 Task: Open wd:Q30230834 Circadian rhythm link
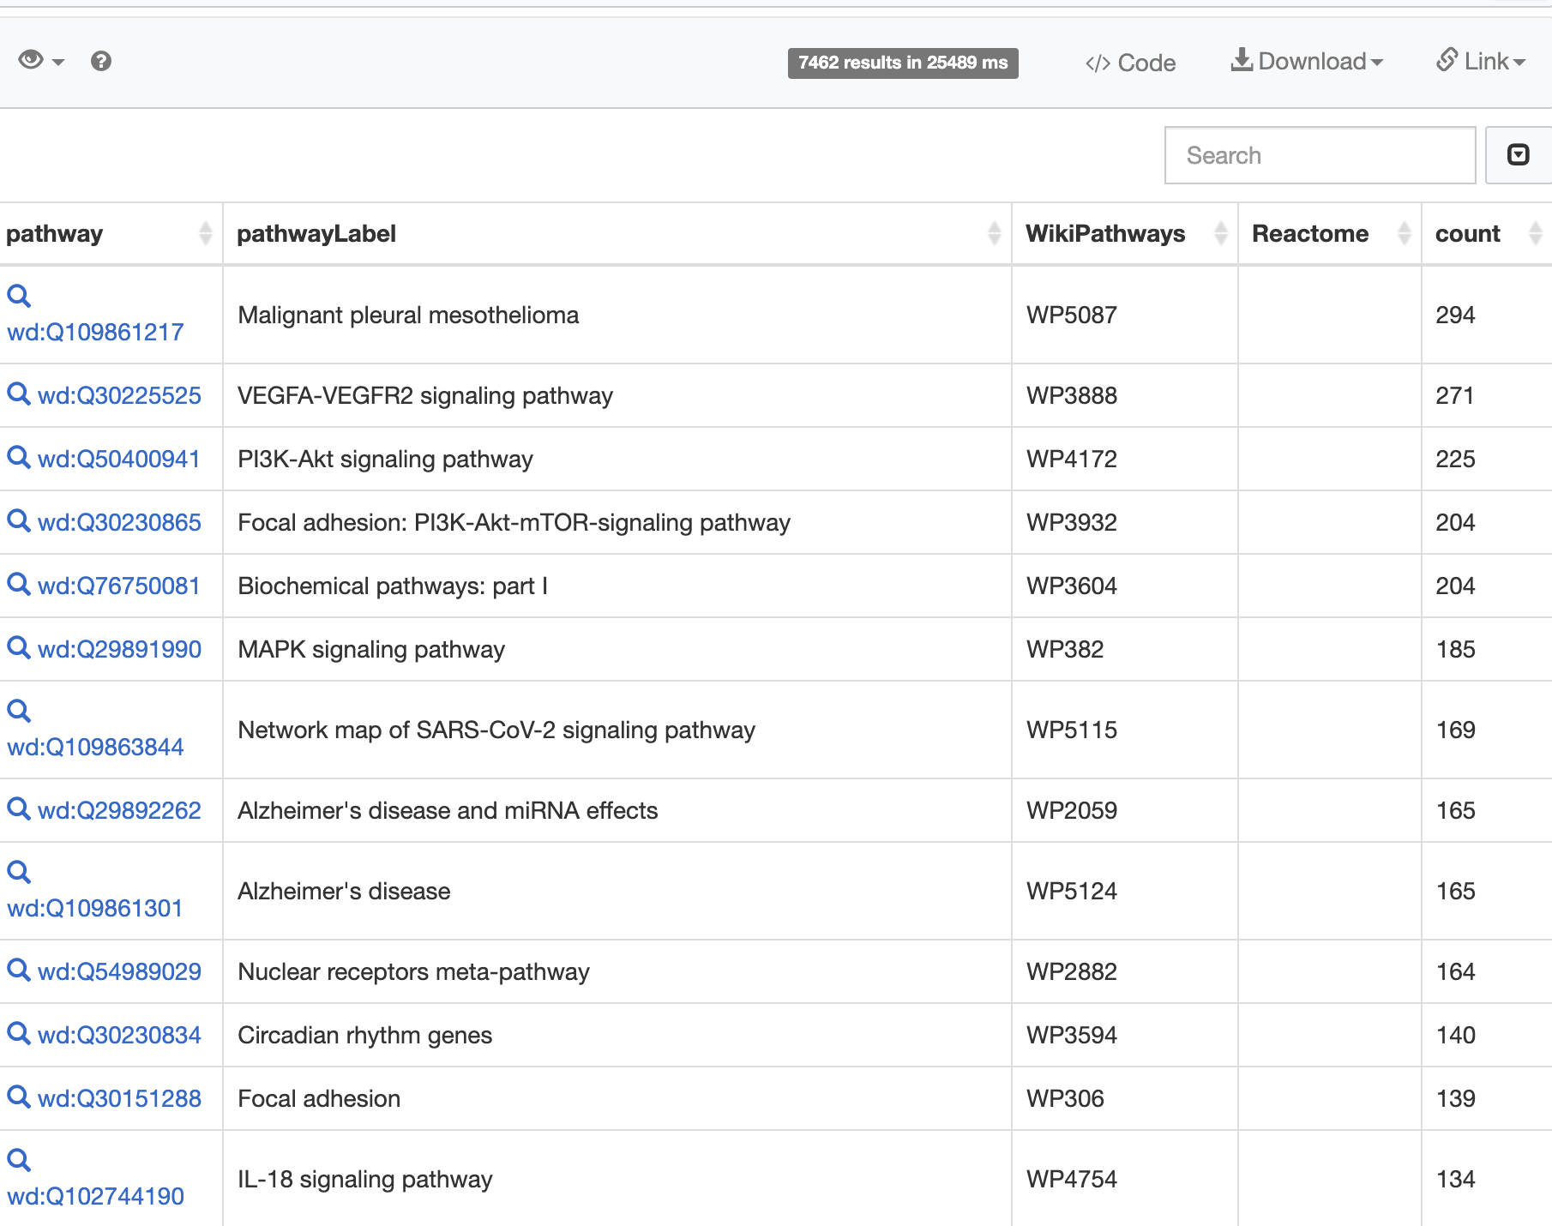click(x=119, y=1035)
